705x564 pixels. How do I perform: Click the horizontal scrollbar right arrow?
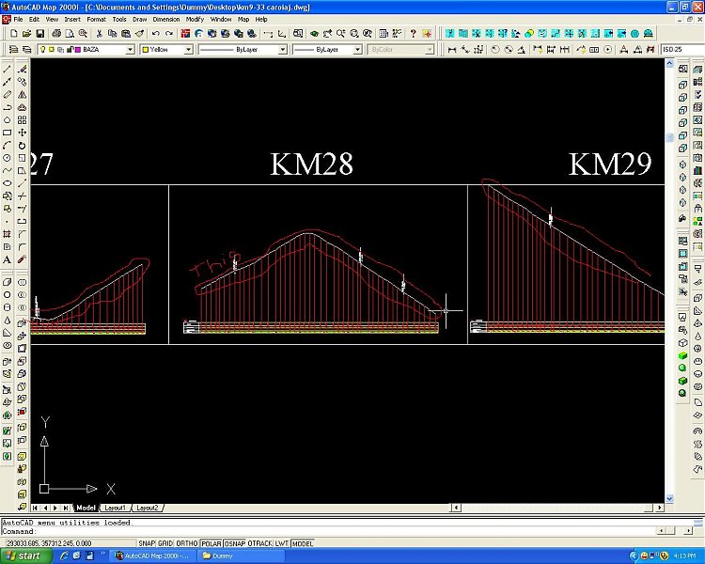click(660, 508)
